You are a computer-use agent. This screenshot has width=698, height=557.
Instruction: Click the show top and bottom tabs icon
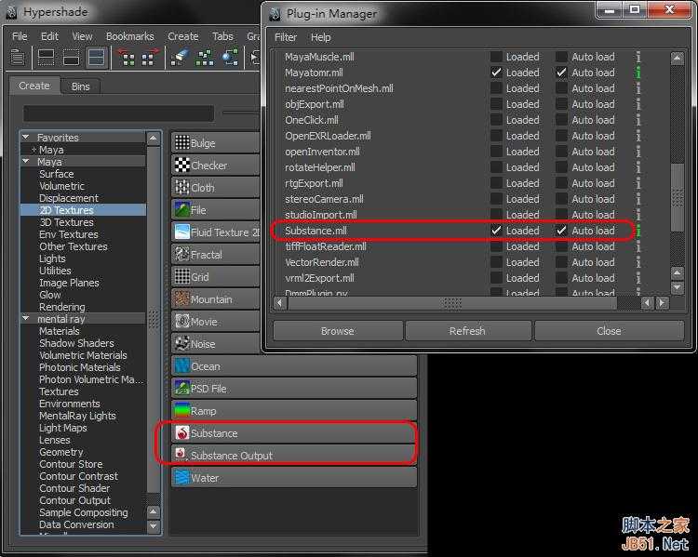[x=97, y=58]
